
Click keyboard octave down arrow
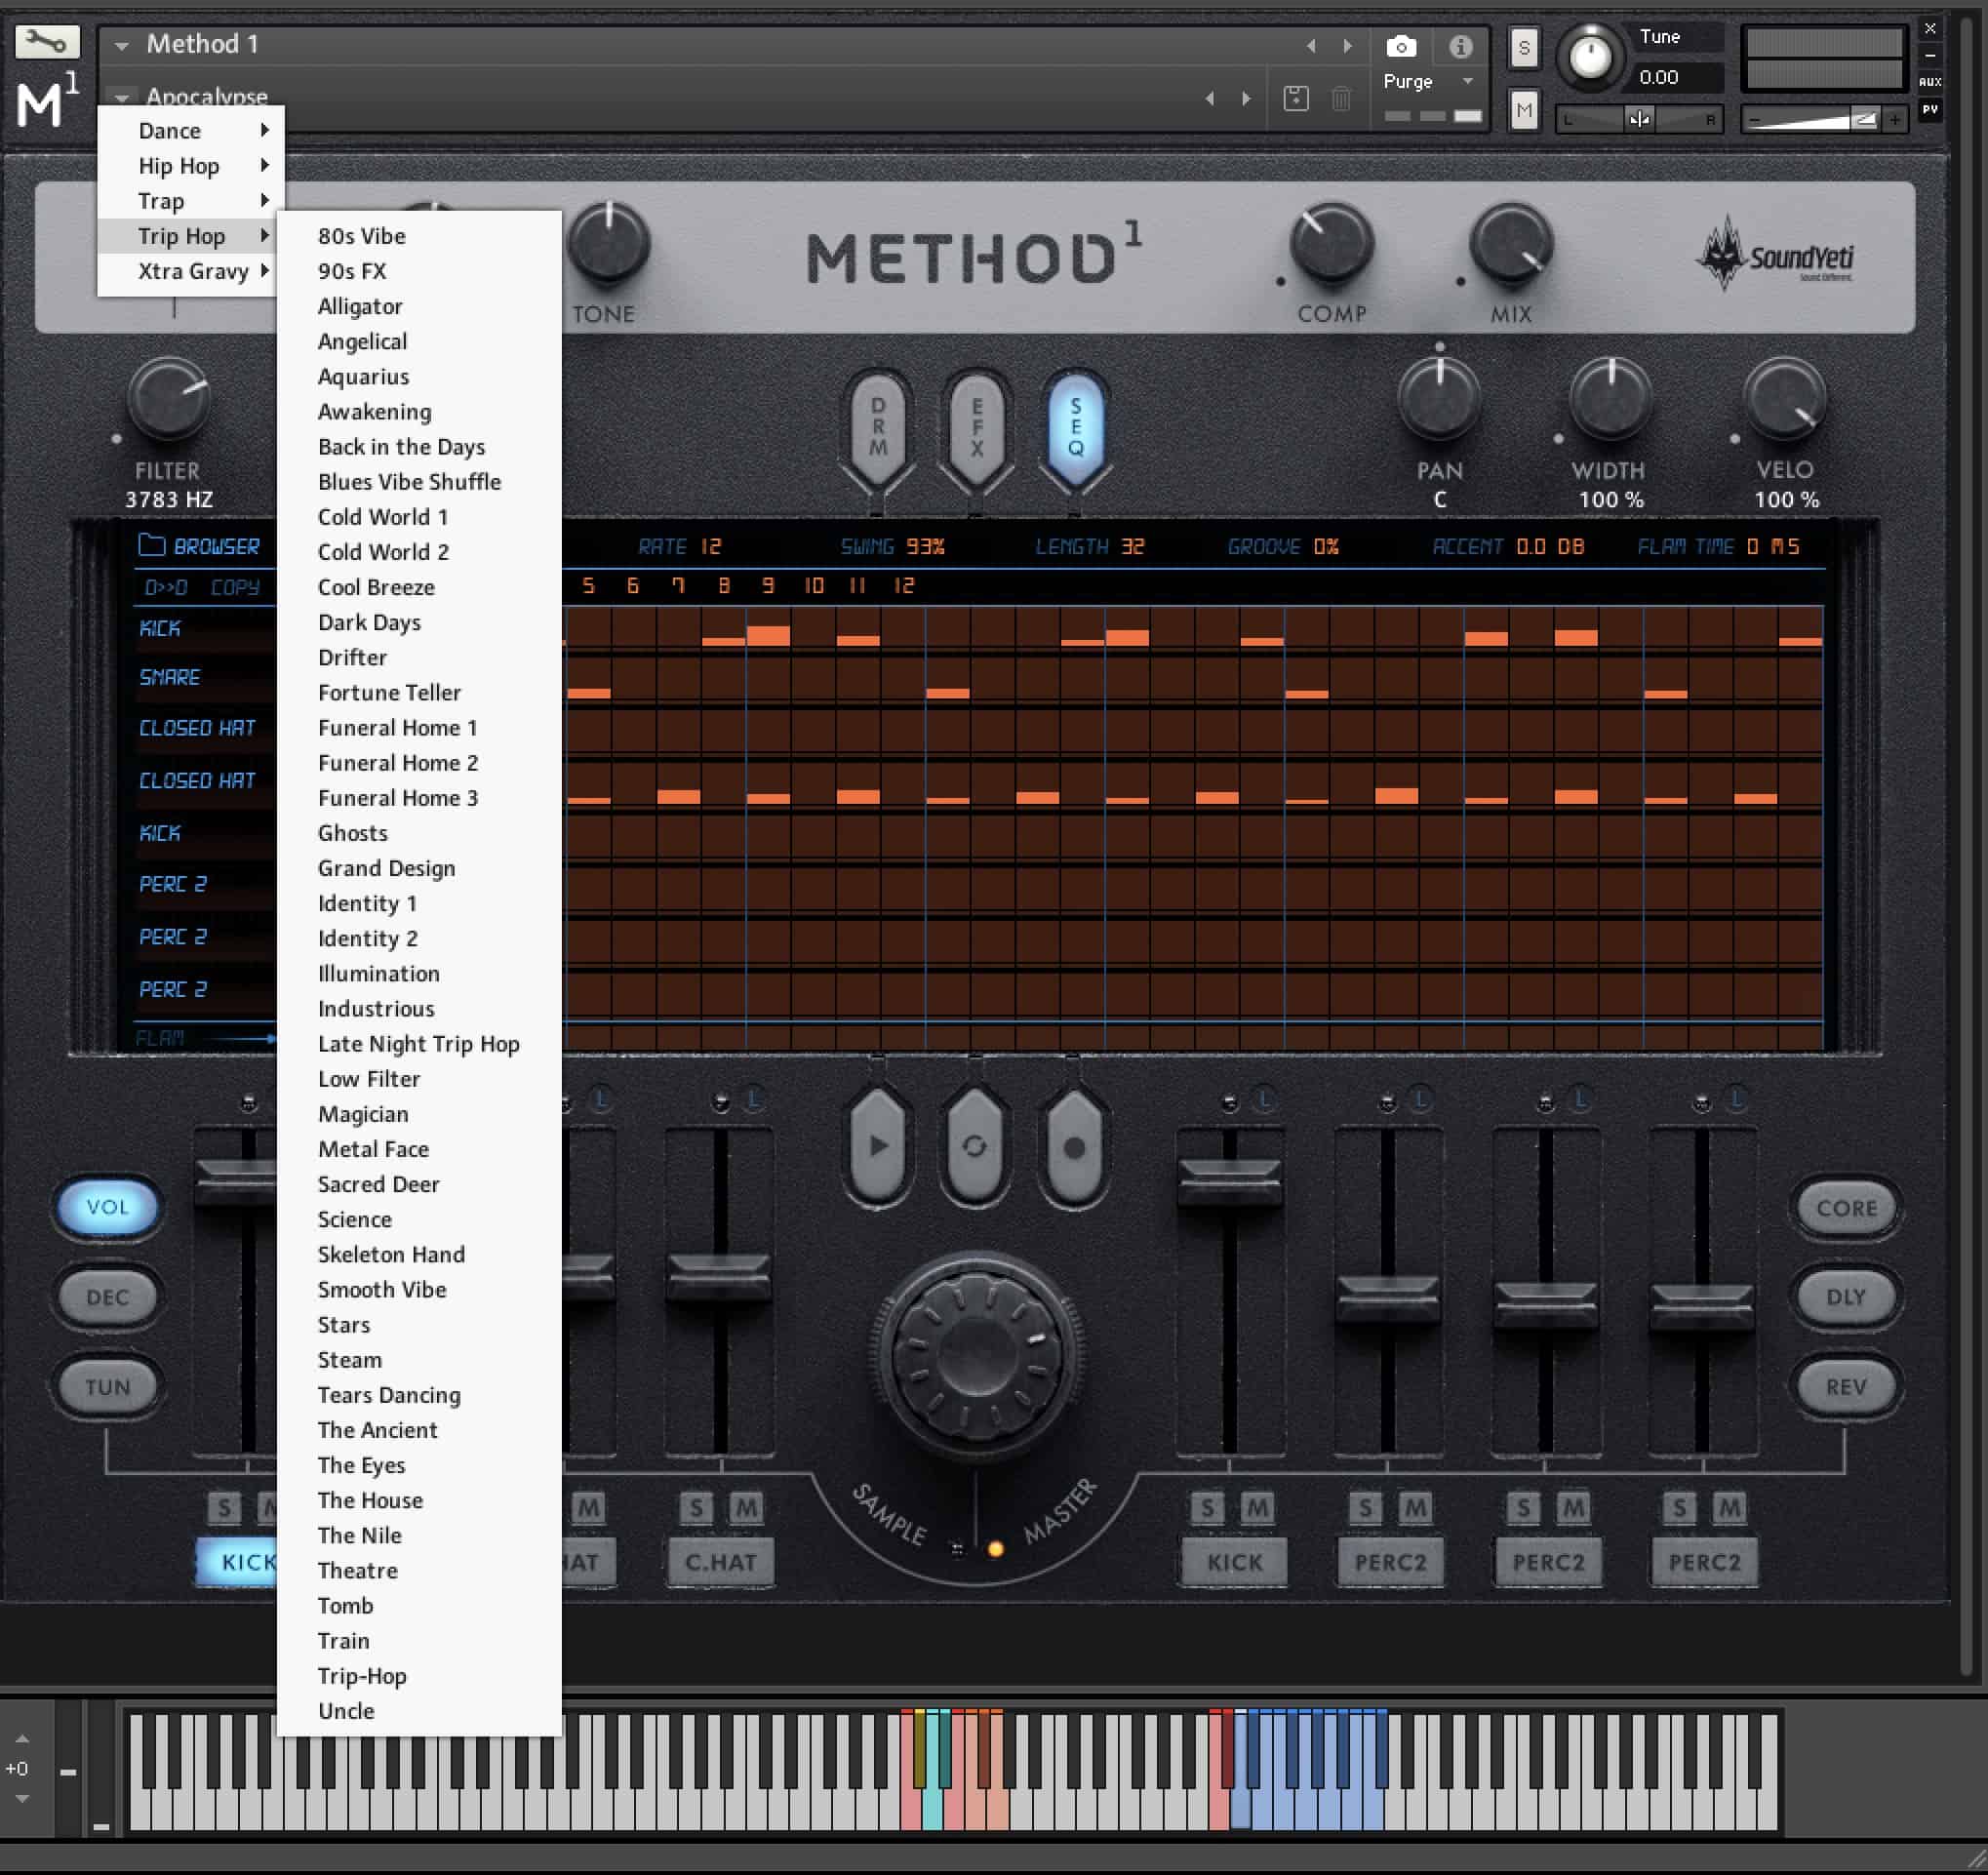22,1798
